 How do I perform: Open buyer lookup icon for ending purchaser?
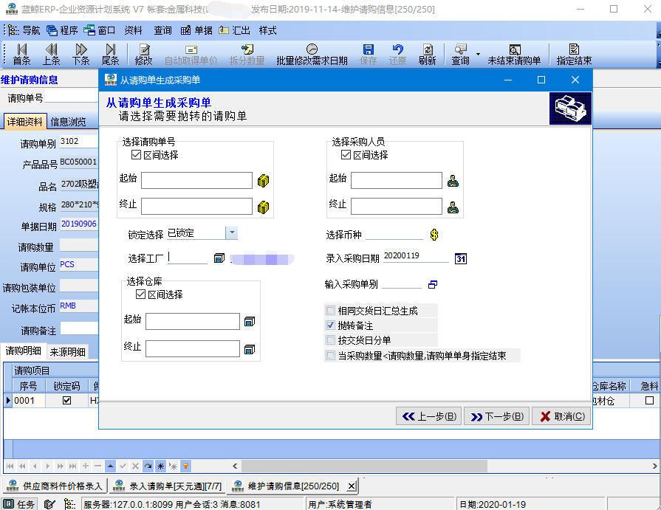[453, 207]
